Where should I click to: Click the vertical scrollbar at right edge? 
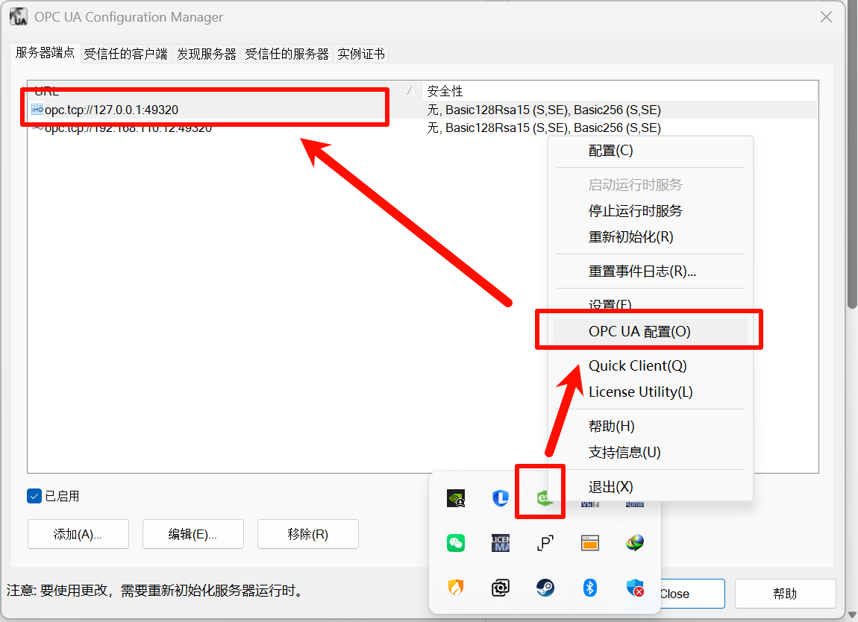click(852, 298)
